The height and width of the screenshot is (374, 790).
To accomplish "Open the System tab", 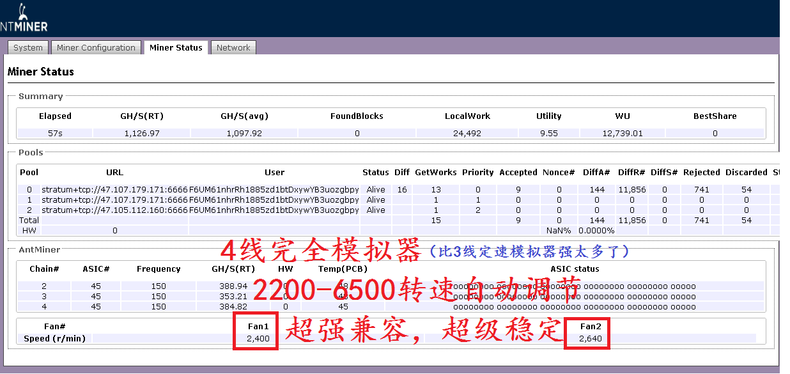I will click(x=28, y=48).
